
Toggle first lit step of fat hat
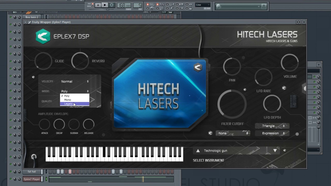click(58, 172)
